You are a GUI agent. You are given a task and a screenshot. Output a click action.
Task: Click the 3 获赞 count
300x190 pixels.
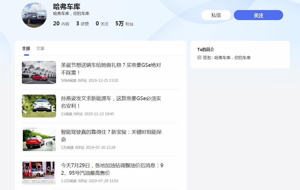82,24
